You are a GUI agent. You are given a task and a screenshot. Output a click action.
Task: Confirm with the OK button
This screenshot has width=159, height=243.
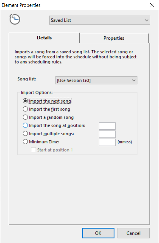click(98, 233)
